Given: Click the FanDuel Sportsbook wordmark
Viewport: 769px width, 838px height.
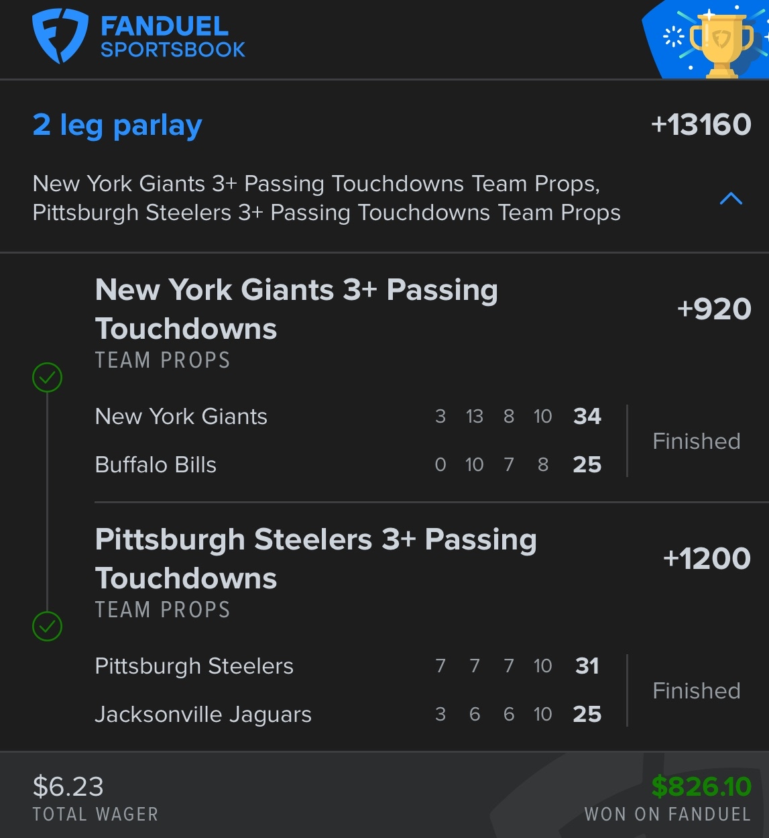Looking at the screenshot, I should [x=172, y=38].
